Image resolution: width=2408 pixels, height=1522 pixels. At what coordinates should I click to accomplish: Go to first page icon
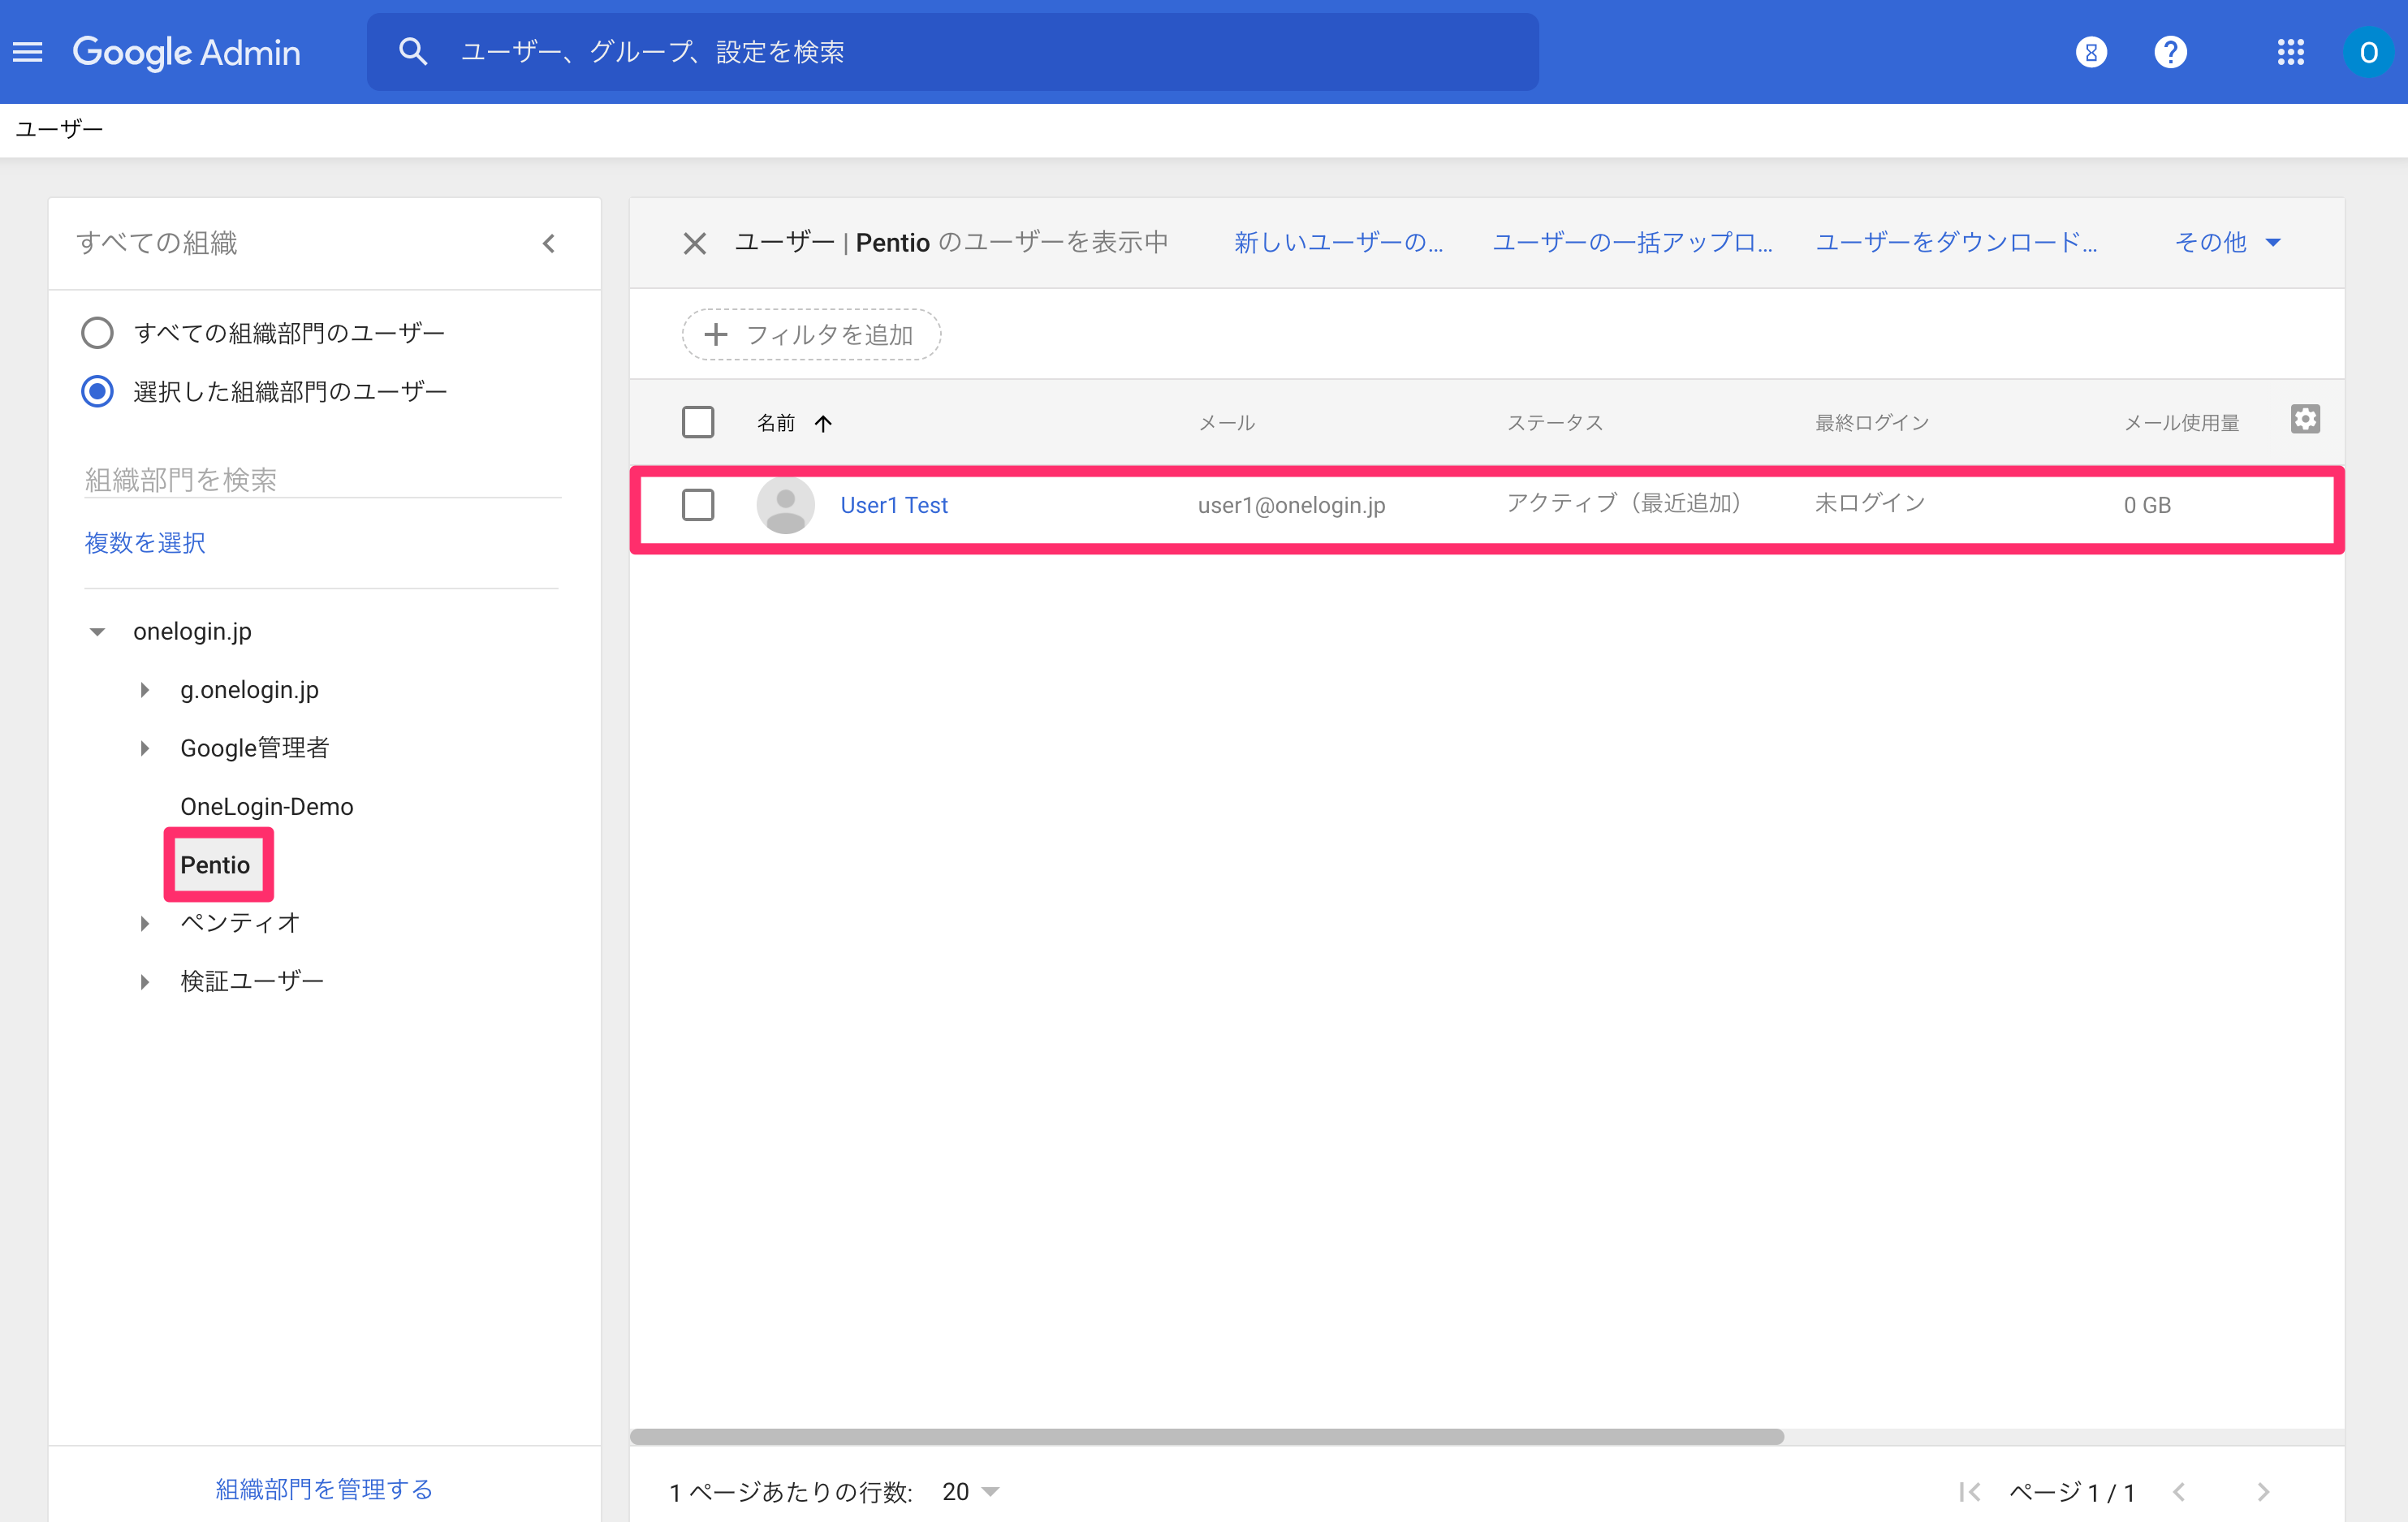[x=1969, y=1492]
